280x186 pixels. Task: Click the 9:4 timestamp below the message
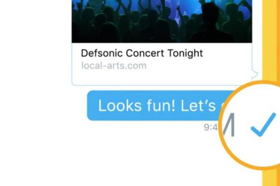(x=211, y=127)
